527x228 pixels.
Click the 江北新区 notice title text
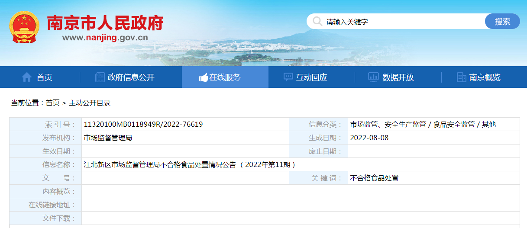(x=190, y=165)
